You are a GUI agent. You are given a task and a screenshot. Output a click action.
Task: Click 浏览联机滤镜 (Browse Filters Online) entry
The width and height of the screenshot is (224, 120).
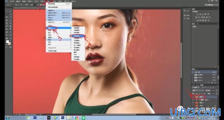pos(59,51)
